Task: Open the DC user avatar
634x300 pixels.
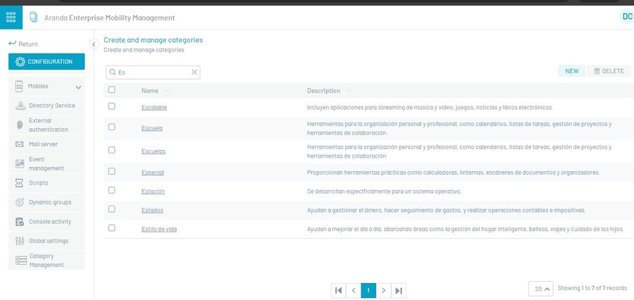Action: pyautogui.click(x=626, y=17)
